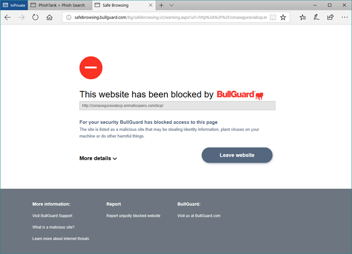Refresh the page with the reload icon
The height and width of the screenshot is (254, 352).
pos(35,17)
